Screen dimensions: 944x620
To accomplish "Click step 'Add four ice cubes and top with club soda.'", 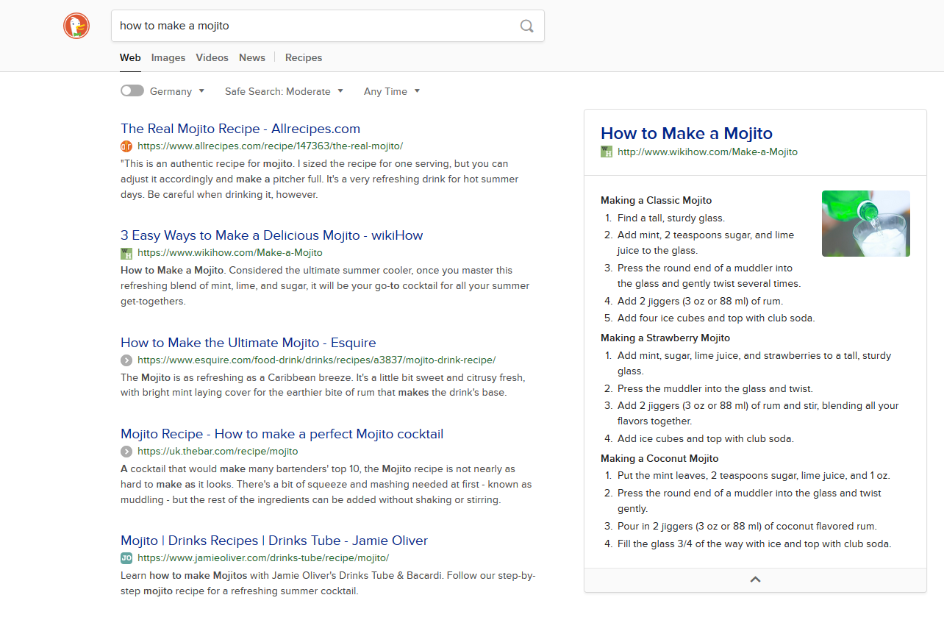I will click(x=716, y=318).
